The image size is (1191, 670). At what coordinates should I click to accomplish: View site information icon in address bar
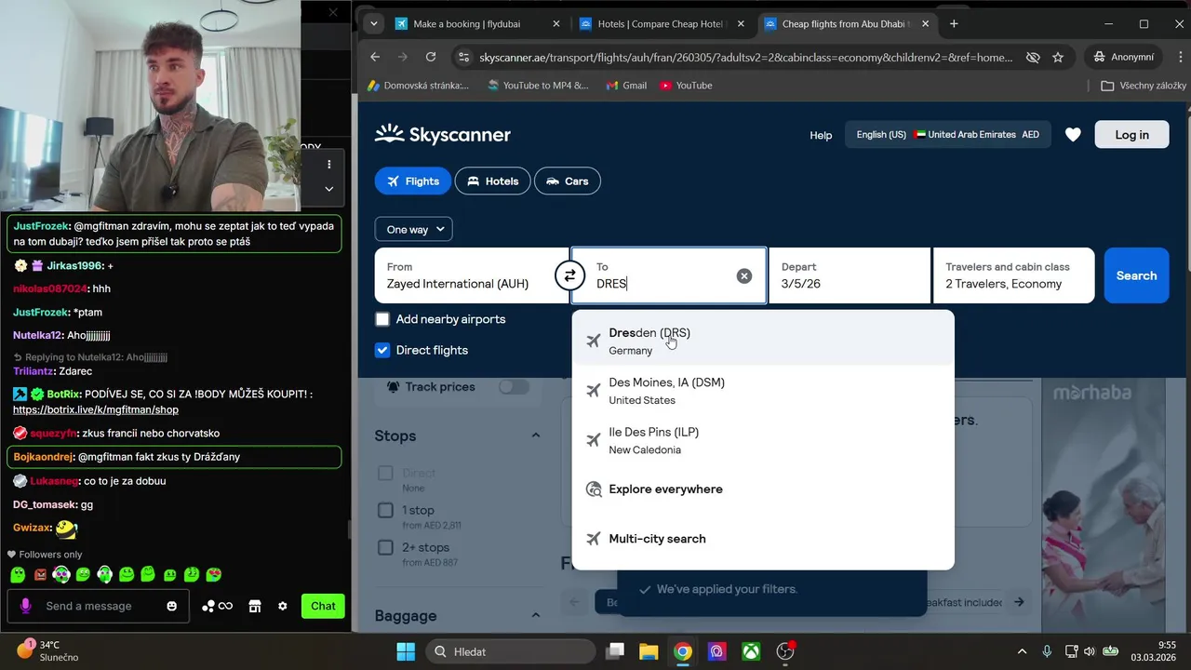coord(464,57)
